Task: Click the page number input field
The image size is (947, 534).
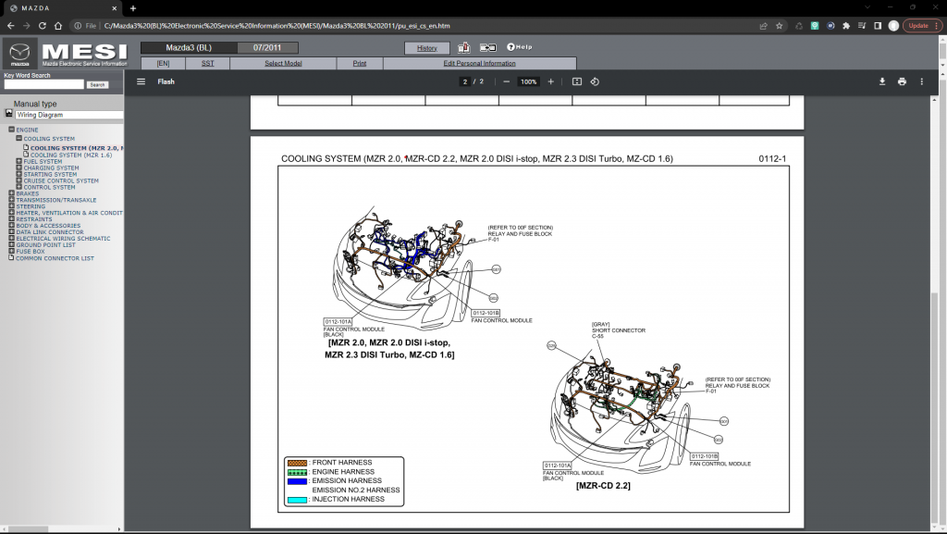Action: click(464, 81)
